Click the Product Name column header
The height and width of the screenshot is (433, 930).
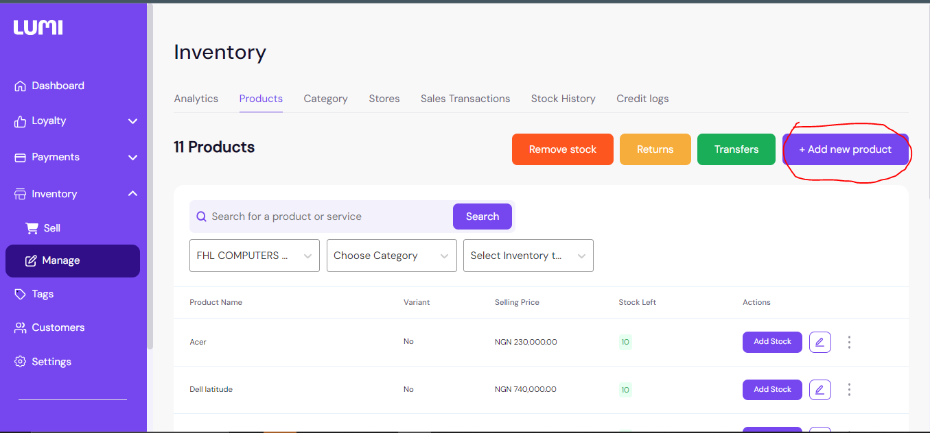click(x=216, y=302)
